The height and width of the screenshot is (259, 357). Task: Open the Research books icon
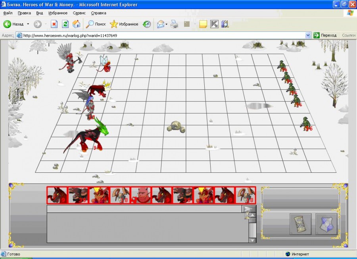(x=225, y=24)
